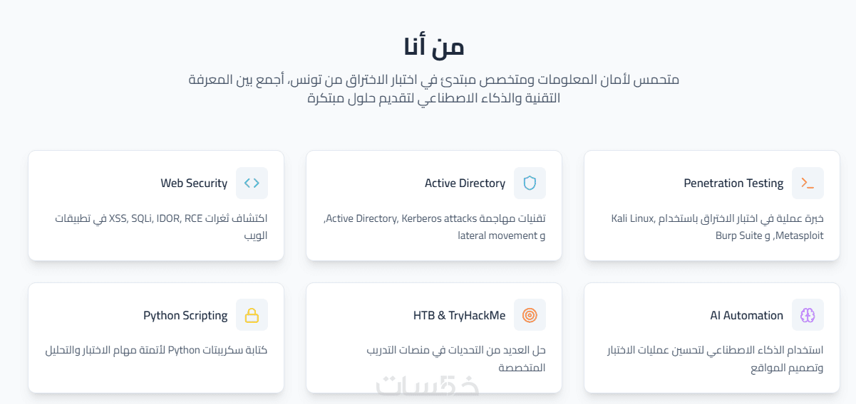Click the terminal prompt icon for Penetration Testing
This screenshot has height=404, width=856.
click(x=808, y=183)
